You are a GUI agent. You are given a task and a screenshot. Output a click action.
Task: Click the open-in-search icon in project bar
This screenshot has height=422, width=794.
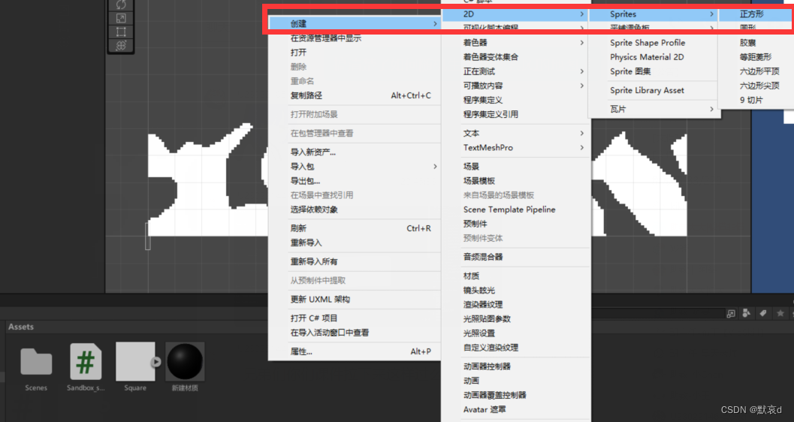pos(731,313)
